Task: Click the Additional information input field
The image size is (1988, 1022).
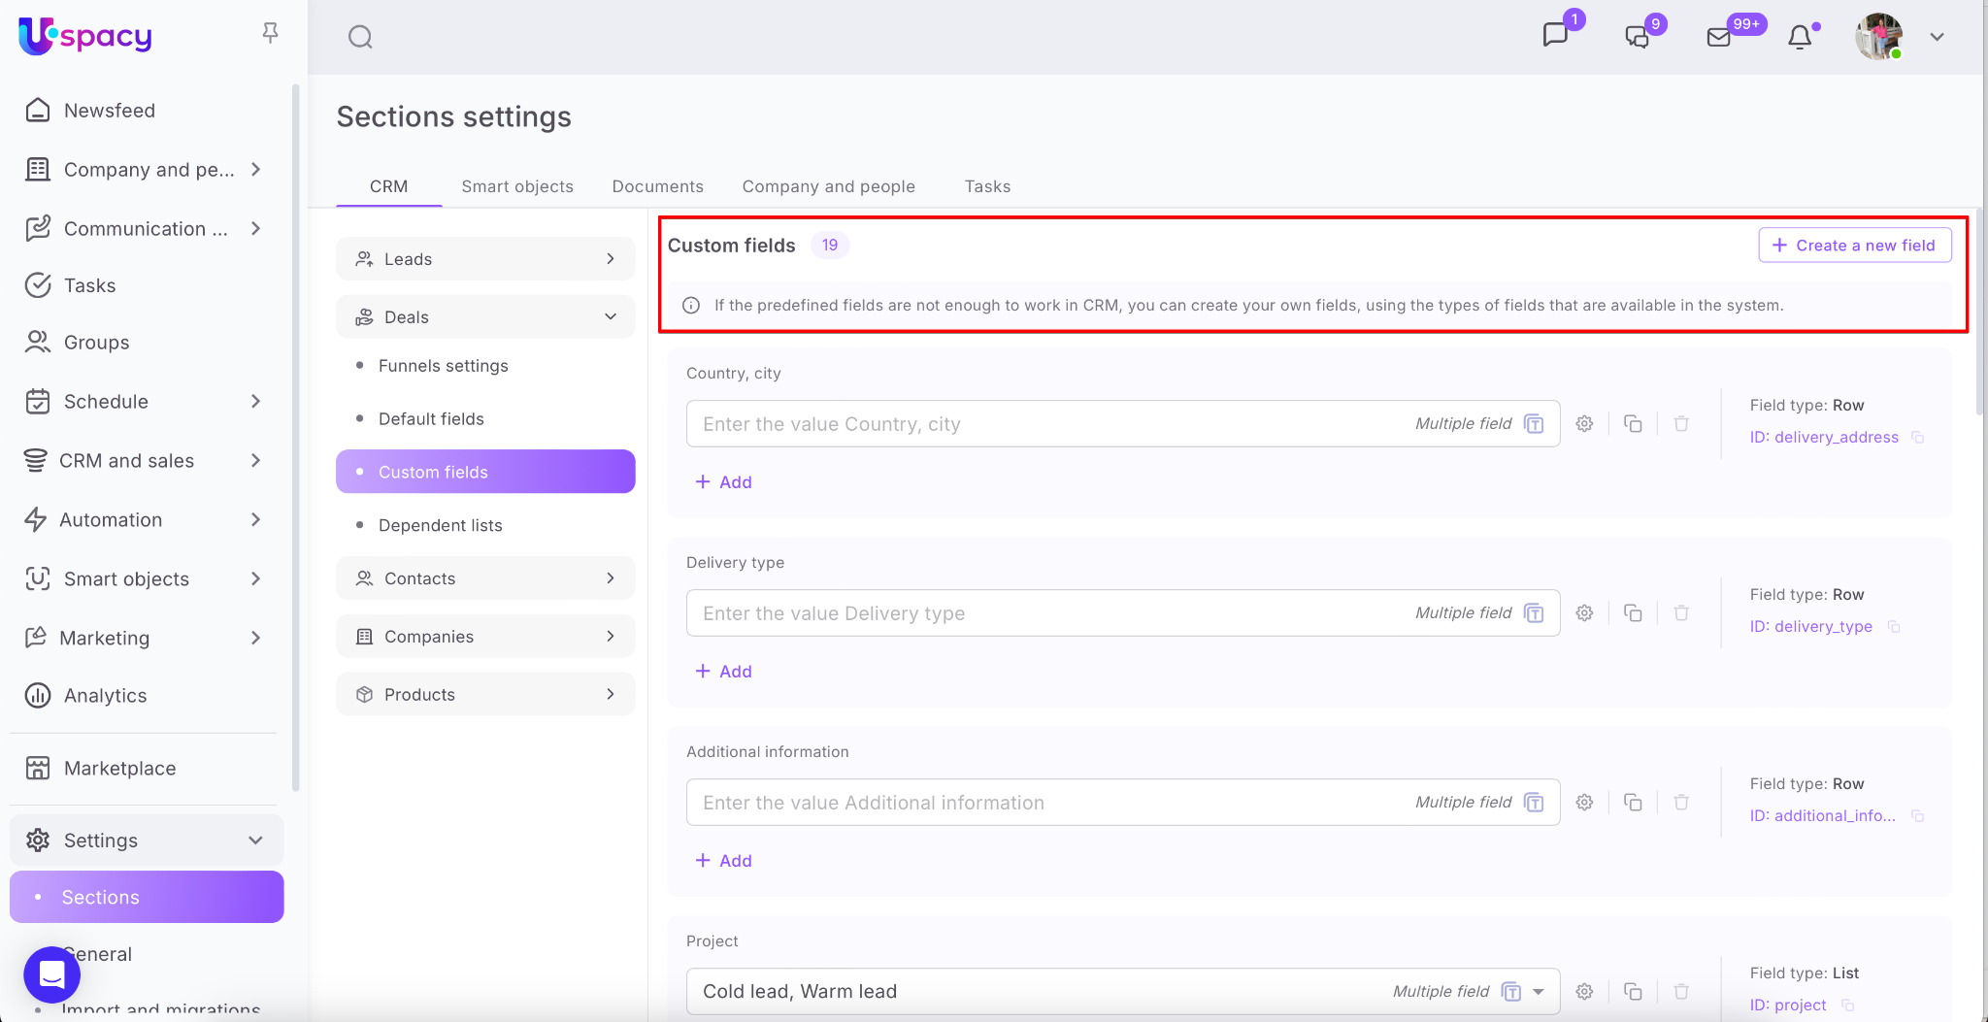Action: click(x=1048, y=803)
